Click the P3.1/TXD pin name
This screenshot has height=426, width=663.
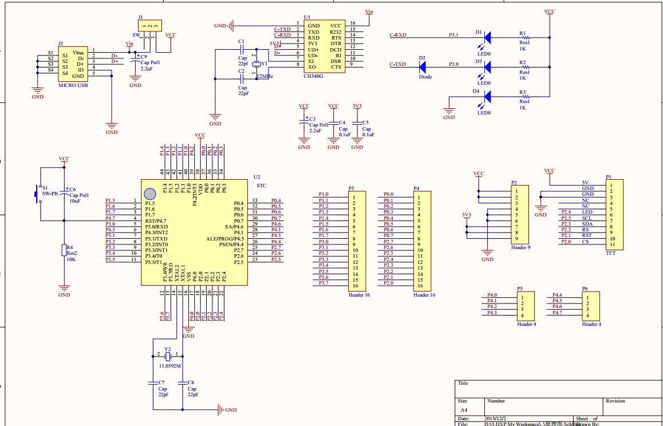click(156, 239)
